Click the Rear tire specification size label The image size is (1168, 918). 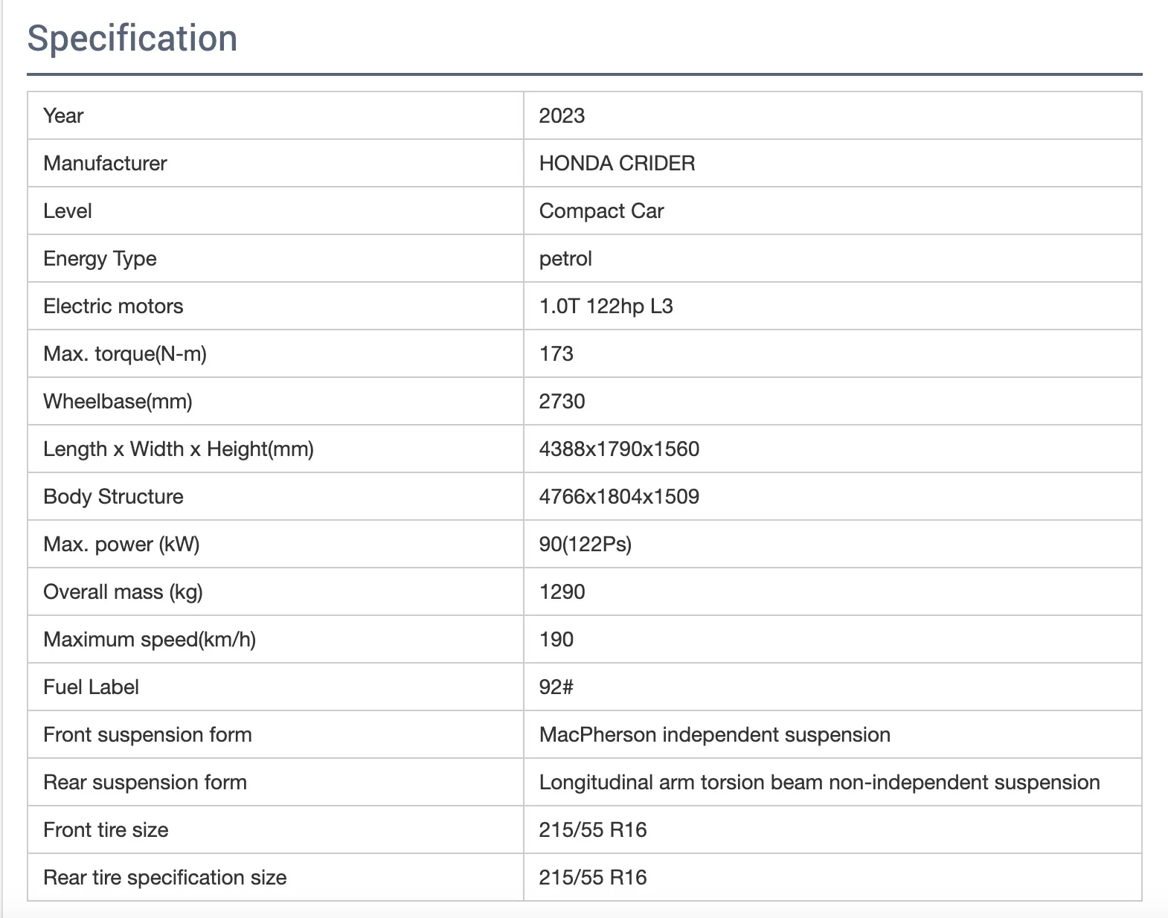pos(164,878)
